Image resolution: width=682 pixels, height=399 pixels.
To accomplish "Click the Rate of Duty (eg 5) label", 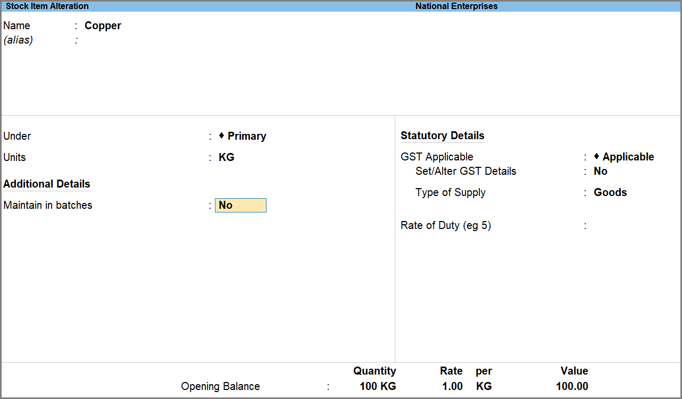I will point(446,225).
